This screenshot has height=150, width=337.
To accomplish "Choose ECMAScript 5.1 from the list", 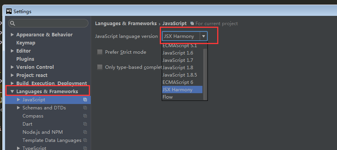I will tap(182, 46).
